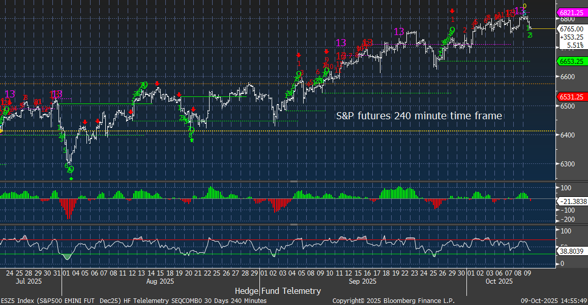
Task: Select the white 6765.00 last price label
Action: click(x=571, y=29)
